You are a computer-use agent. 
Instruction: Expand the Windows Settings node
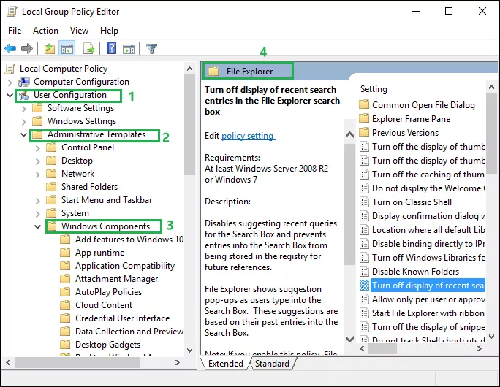coord(24,122)
